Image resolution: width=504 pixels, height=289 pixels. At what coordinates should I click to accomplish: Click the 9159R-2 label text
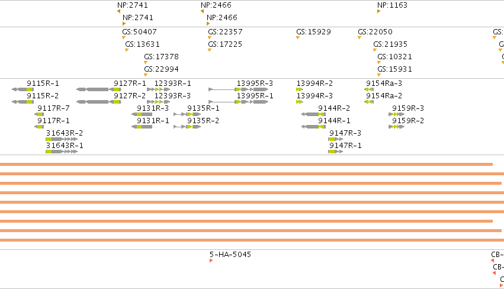tap(408, 121)
